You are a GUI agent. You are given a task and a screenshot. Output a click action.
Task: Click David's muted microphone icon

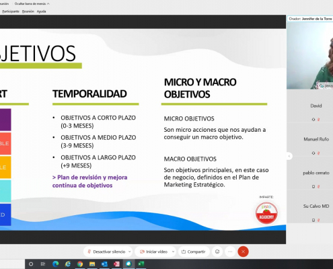pos(318,120)
